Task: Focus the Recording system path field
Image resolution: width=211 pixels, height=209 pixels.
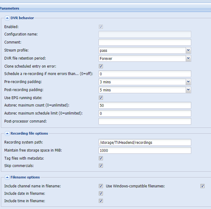Action: tap(145, 142)
